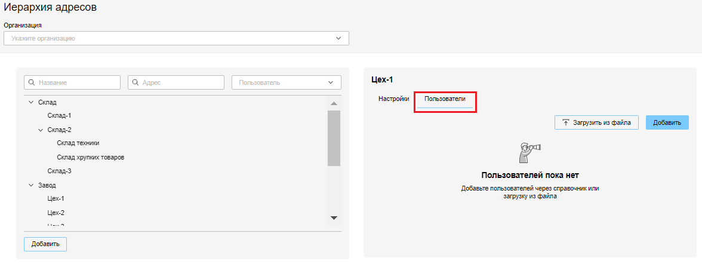Collapse the Завод tree node
The image size is (702, 264).
pos(31,185)
